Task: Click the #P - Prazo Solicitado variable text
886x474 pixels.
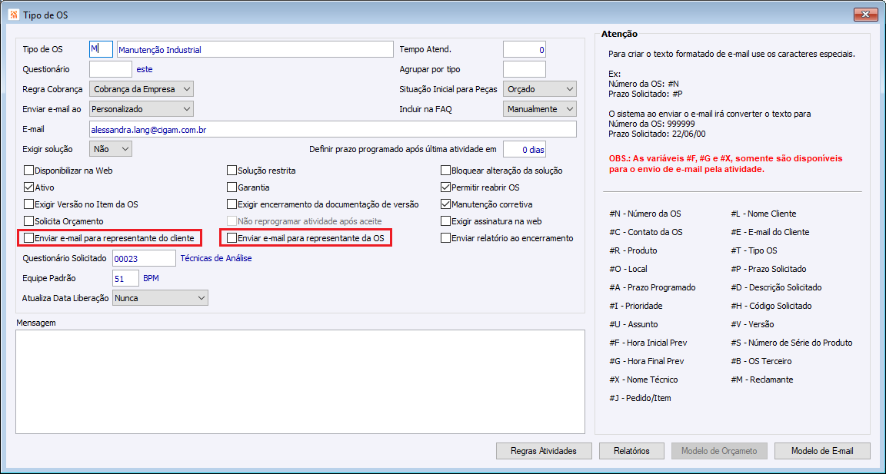Action: [x=768, y=269]
